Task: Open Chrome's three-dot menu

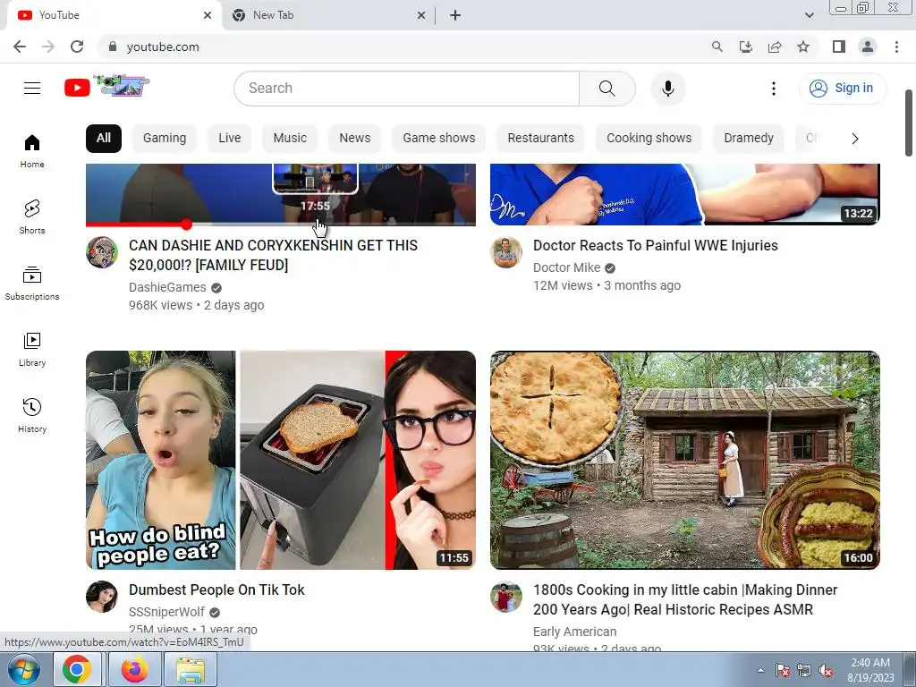Action: (896, 47)
